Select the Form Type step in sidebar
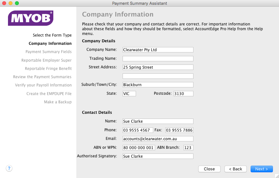This screenshot has width=279, height=178. [52, 35]
